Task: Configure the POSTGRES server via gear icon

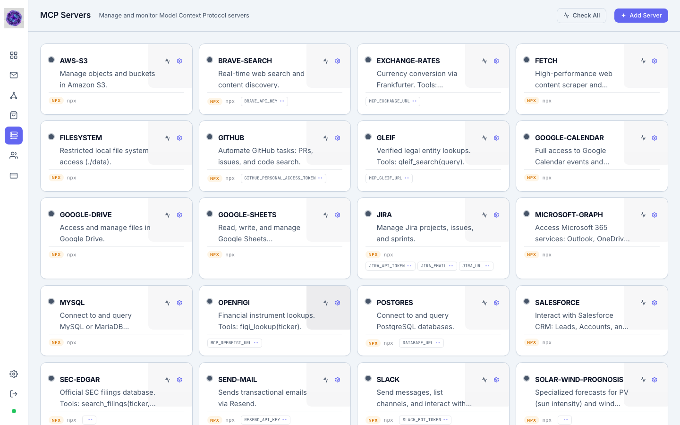Action: 496,303
